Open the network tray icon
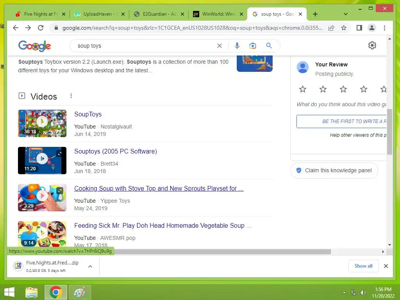Viewport: 400px width, 300px height. [x=354, y=293]
